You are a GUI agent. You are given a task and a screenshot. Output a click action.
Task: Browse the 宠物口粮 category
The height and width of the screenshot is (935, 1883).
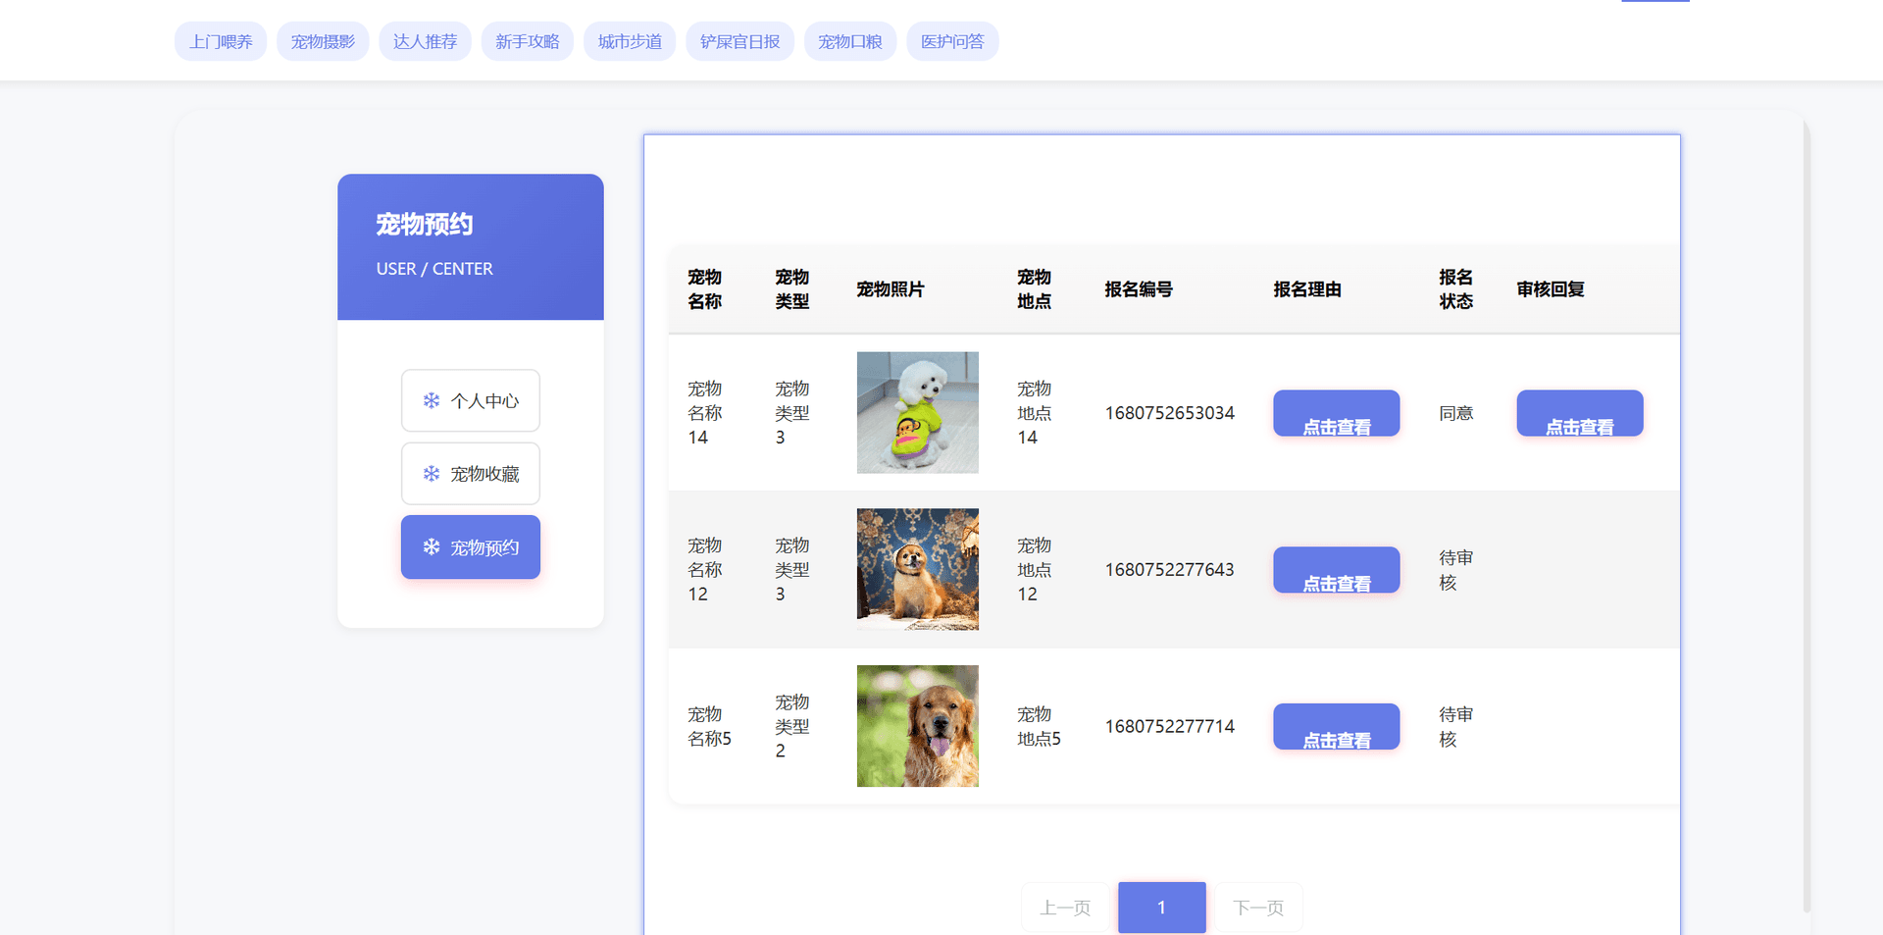[850, 40]
